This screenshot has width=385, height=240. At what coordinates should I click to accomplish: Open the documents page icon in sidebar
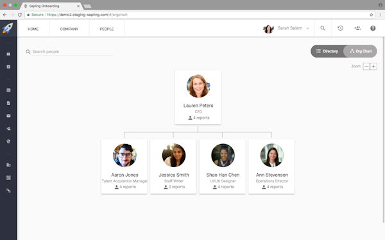pos(8,103)
